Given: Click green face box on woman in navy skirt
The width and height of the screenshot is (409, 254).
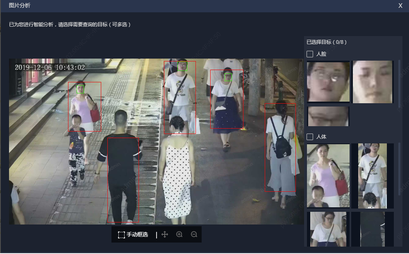Looking at the screenshot, I should pyautogui.click(x=228, y=77).
